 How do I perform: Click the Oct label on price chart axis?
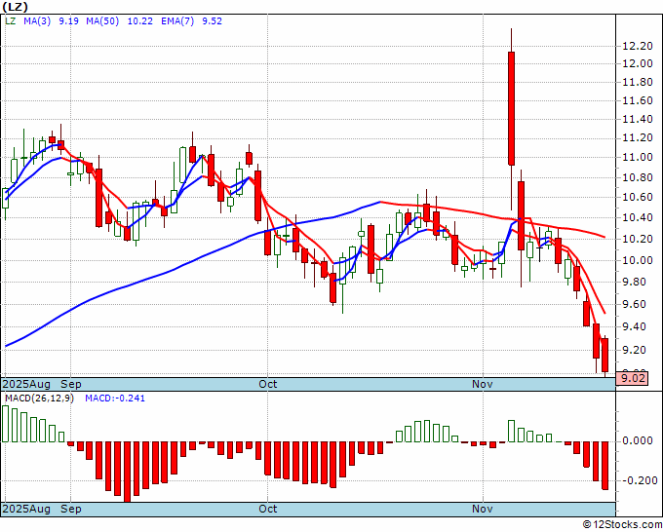268,384
